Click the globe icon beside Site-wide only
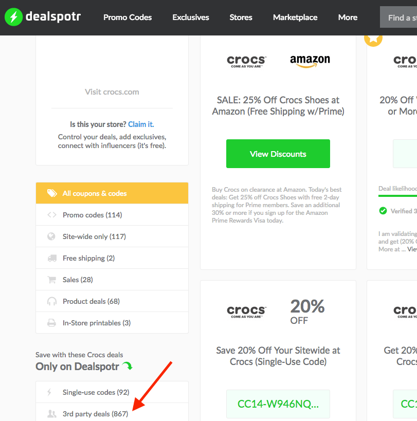This screenshot has height=421, width=417. coord(51,236)
